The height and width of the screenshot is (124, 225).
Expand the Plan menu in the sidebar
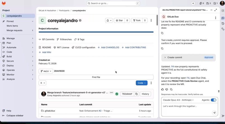tap(18, 43)
